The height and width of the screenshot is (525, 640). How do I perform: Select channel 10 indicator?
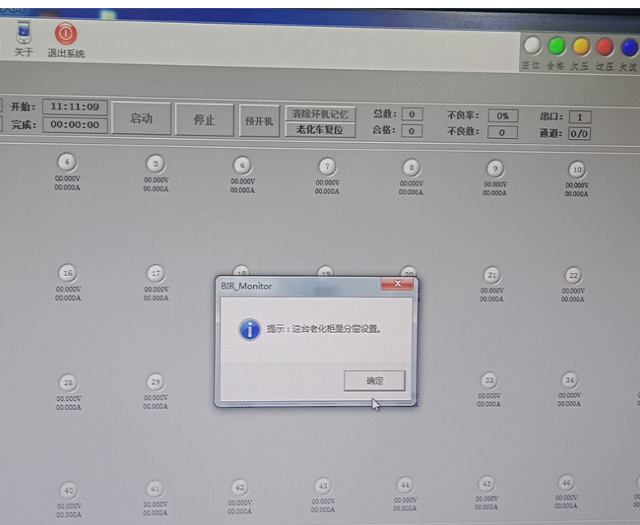click(x=577, y=169)
